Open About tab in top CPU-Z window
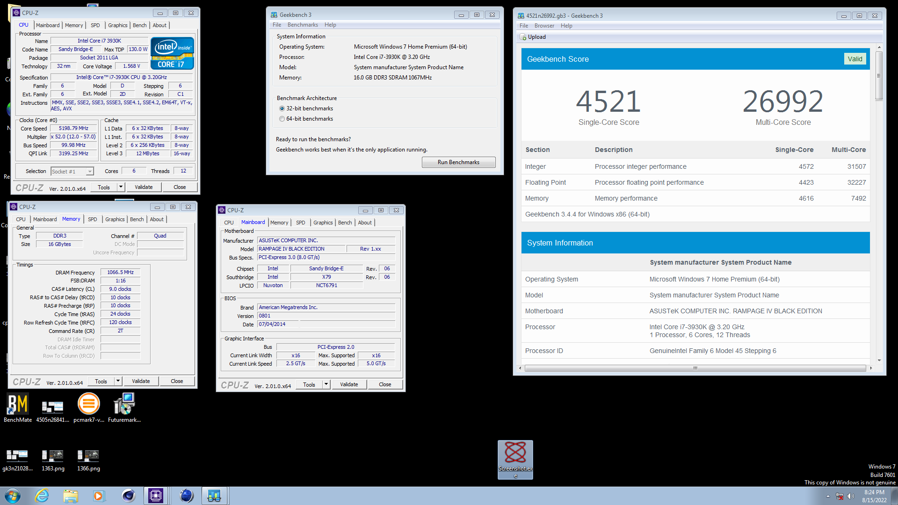Image resolution: width=898 pixels, height=505 pixels. click(x=159, y=25)
